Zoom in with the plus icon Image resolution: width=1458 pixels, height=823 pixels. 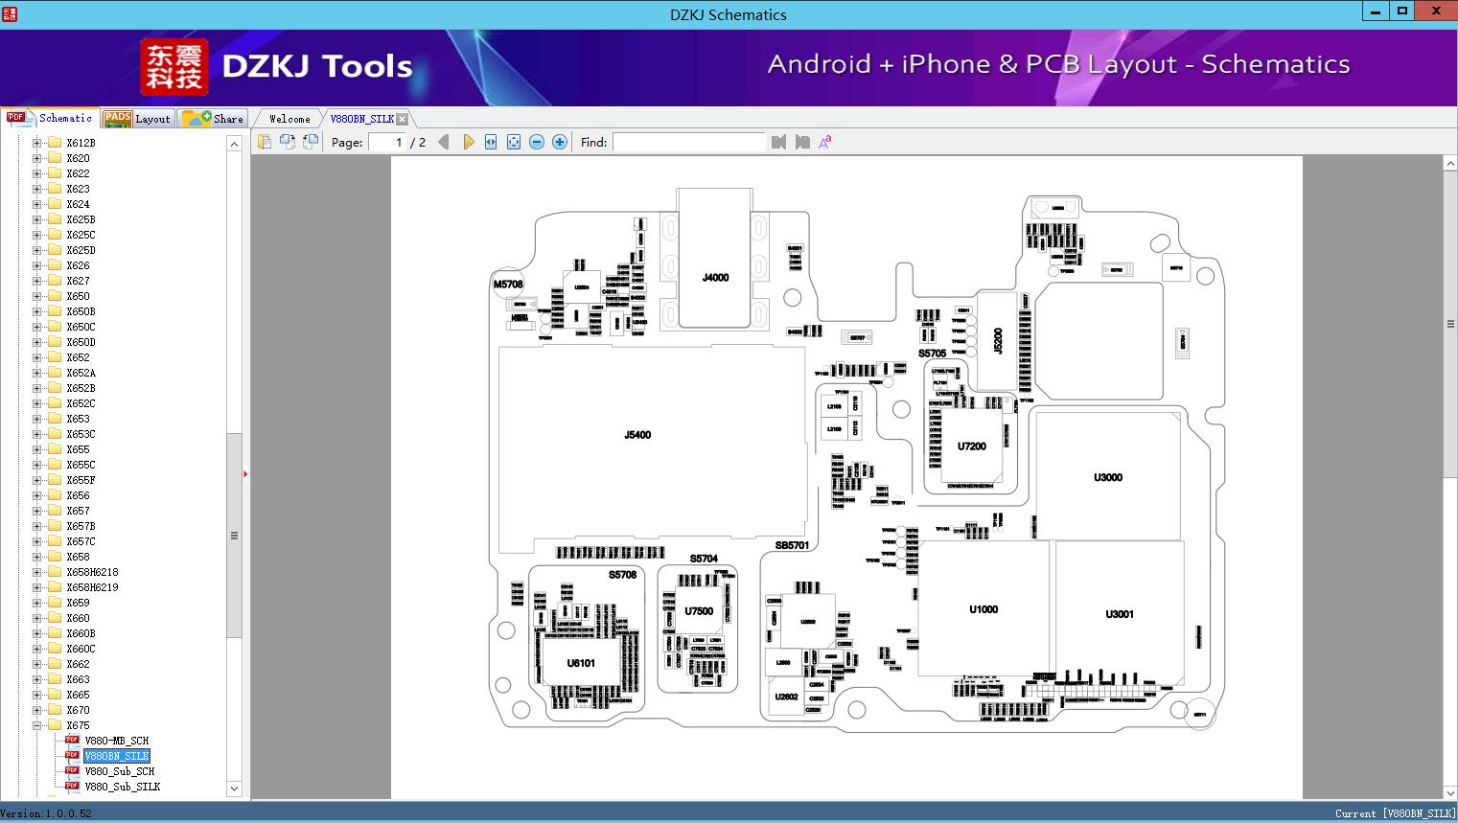(x=560, y=142)
